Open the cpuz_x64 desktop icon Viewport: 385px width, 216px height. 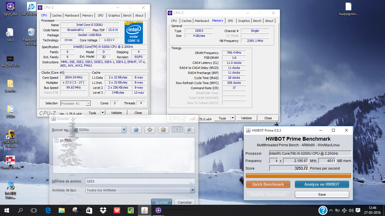[x=10, y=9]
